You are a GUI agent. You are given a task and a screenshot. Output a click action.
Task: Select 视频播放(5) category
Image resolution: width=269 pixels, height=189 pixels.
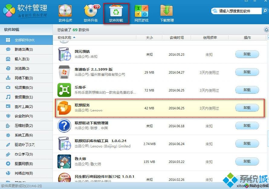click(x=26, y=88)
